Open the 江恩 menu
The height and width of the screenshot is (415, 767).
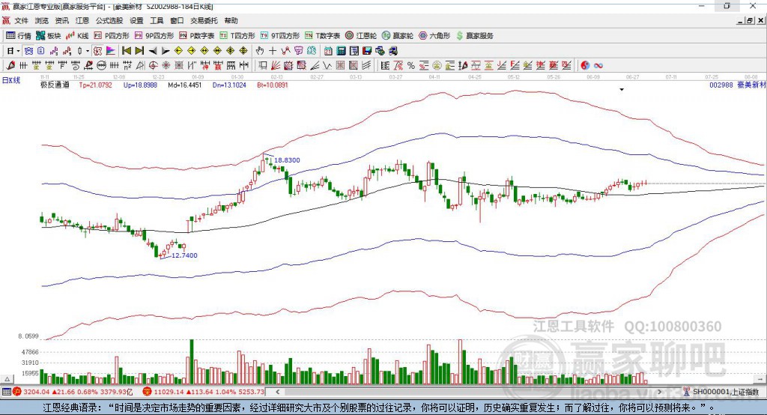[x=82, y=20]
